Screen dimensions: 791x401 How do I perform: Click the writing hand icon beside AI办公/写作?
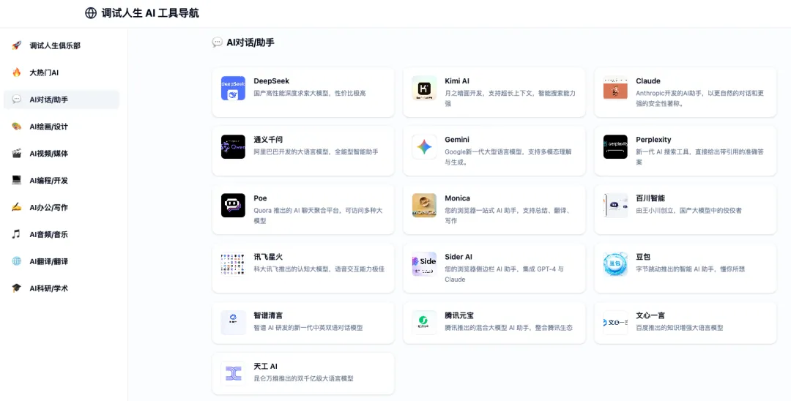(x=17, y=207)
